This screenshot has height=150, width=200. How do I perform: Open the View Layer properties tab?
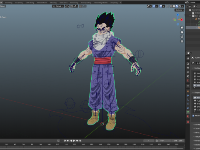click(188, 72)
